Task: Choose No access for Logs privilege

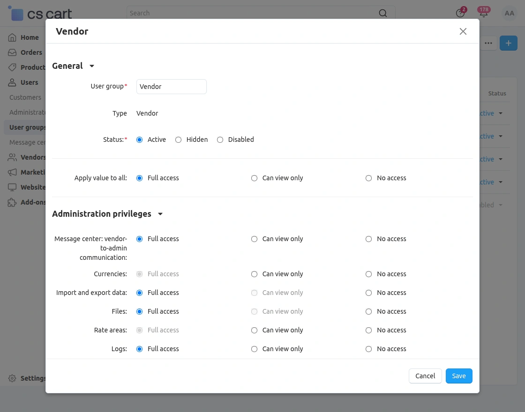Action: [368, 349]
